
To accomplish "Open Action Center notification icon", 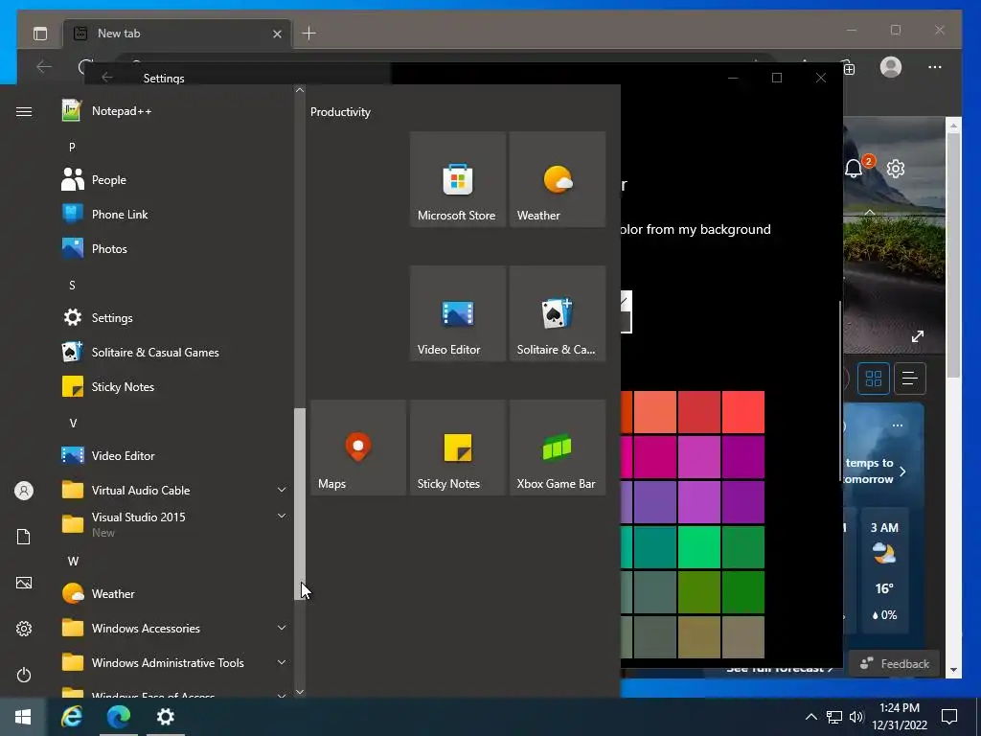I will 949,717.
